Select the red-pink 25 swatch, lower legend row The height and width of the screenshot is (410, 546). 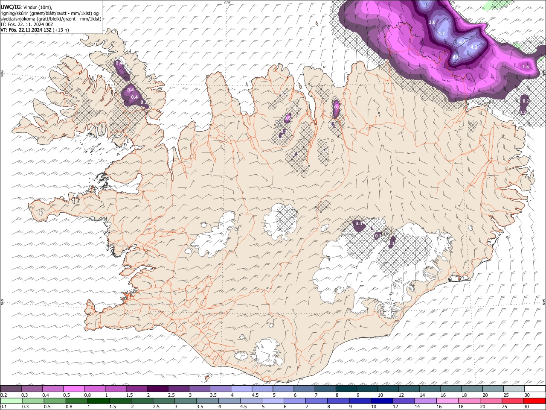[x=513, y=401]
